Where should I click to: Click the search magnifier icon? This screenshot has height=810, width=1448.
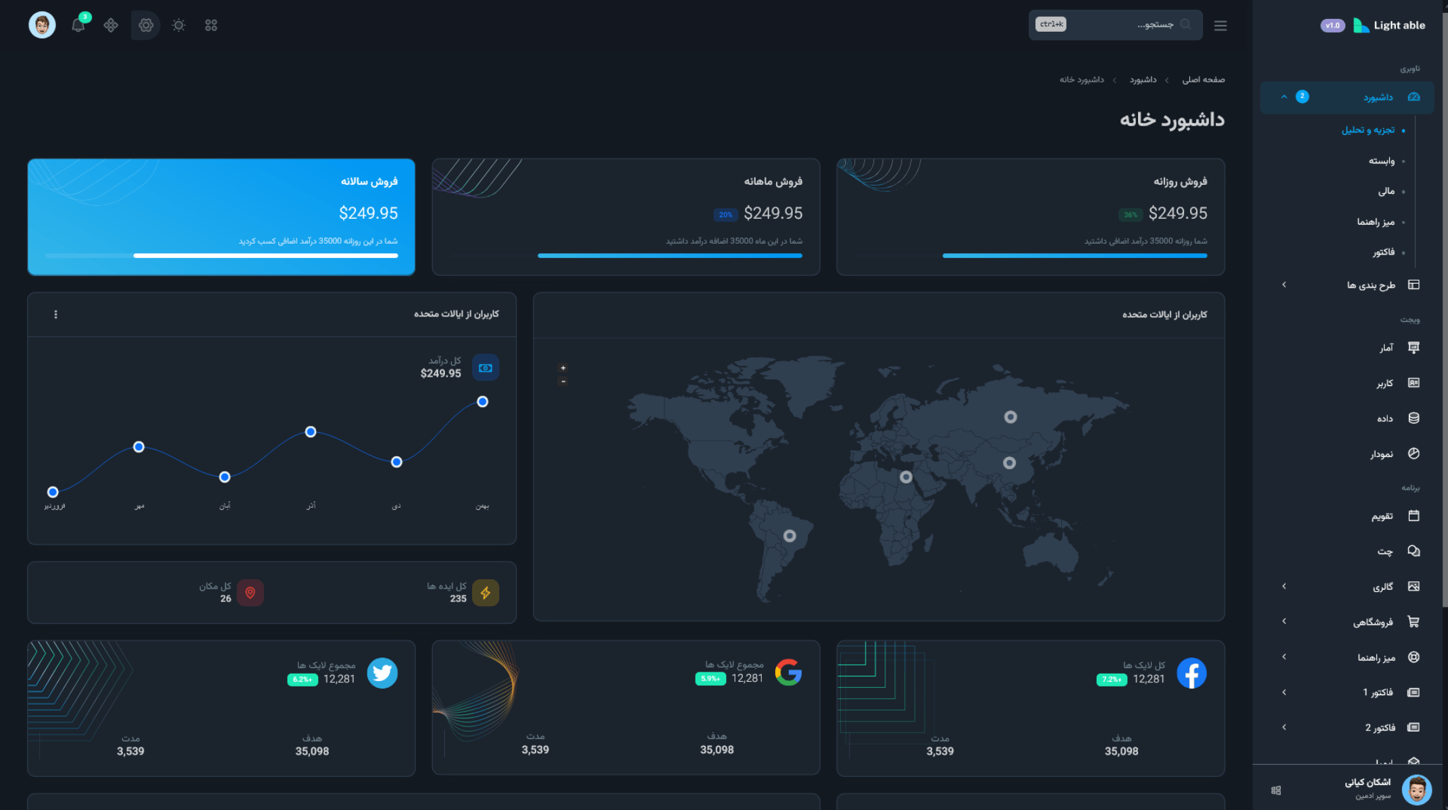1185,24
